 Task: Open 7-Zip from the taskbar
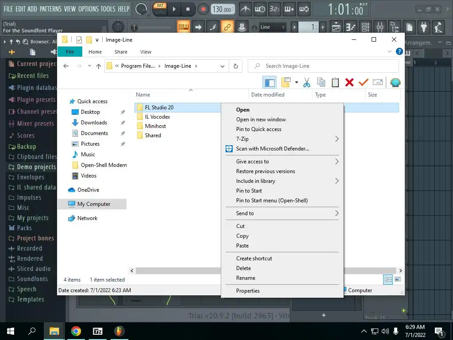(x=98, y=331)
